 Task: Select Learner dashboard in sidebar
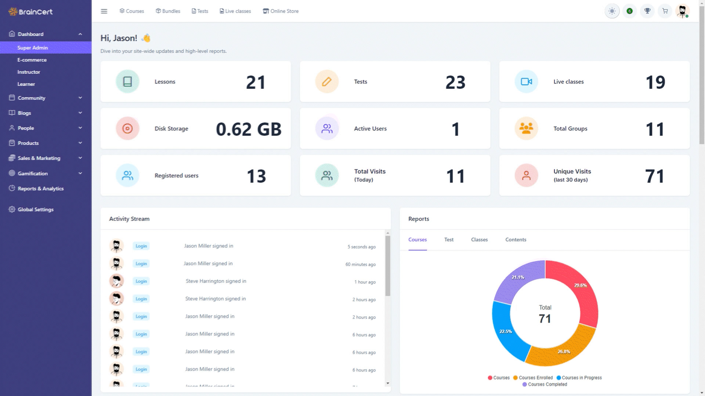click(x=26, y=84)
